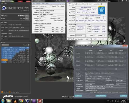Click the language indicator in system tray
The width and height of the screenshot is (129, 103).
click(x=108, y=101)
